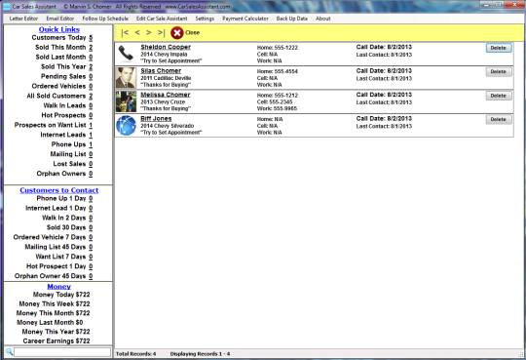Open Hot Prospect 1 Day count
This screenshot has width=526, height=360.
(91, 266)
